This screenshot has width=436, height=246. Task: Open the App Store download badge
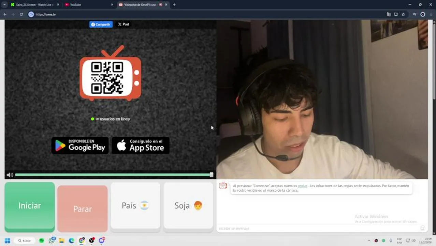141,146
